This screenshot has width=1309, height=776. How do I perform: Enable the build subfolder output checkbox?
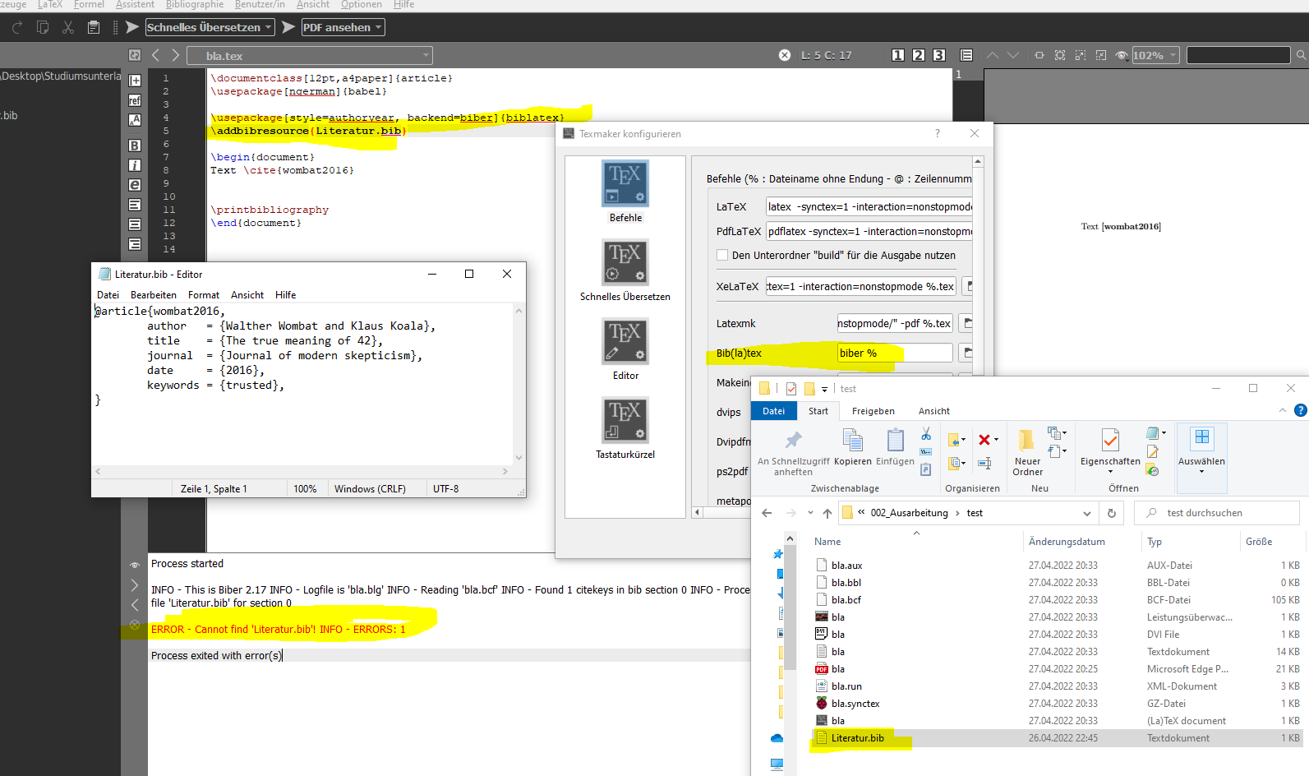pyautogui.click(x=722, y=256)
